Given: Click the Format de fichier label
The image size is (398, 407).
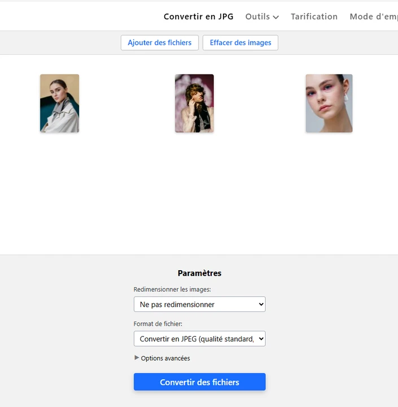Looking at the screenshot, I should [x=158, y=324].
